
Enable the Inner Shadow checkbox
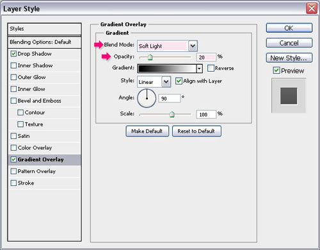tap(13, 65)
